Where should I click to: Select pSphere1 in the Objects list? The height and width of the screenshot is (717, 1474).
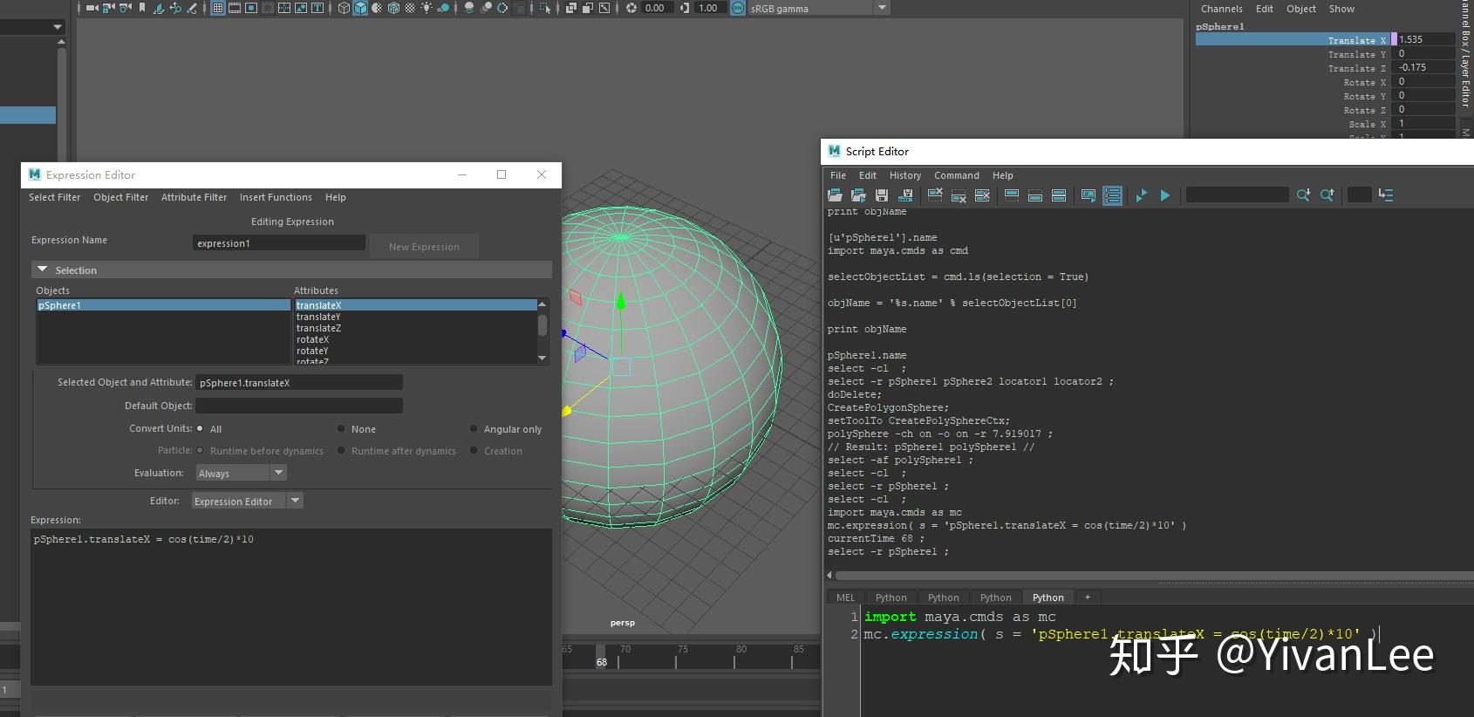(163, 305)
